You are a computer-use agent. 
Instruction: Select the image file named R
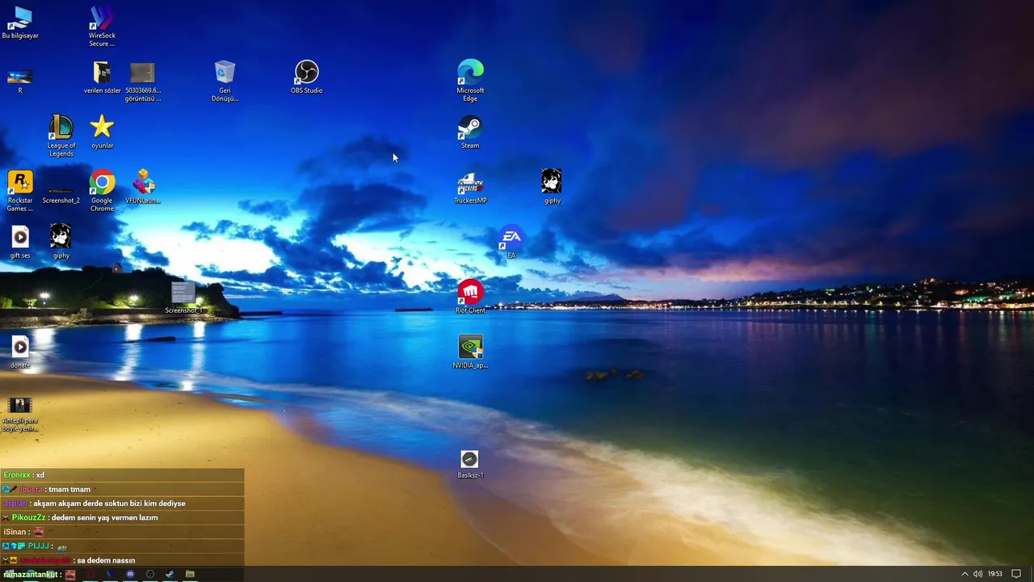(20, 80)
